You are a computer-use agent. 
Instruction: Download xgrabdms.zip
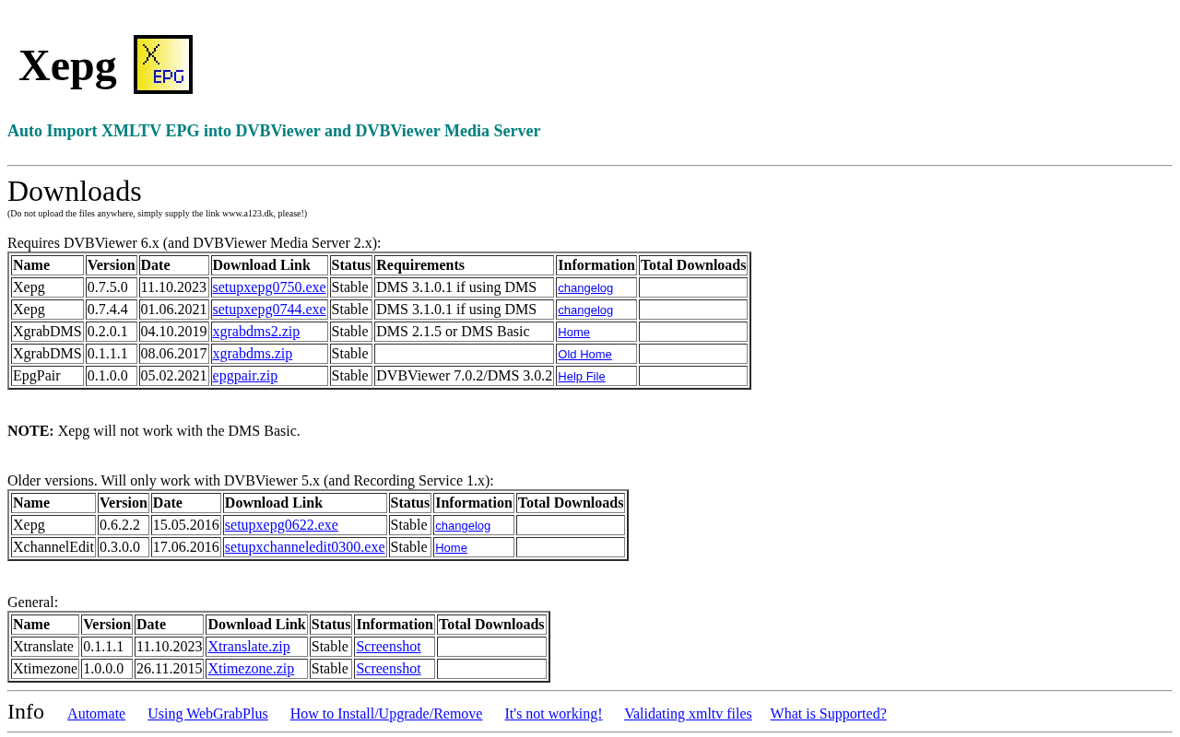[x=253, y=354]
